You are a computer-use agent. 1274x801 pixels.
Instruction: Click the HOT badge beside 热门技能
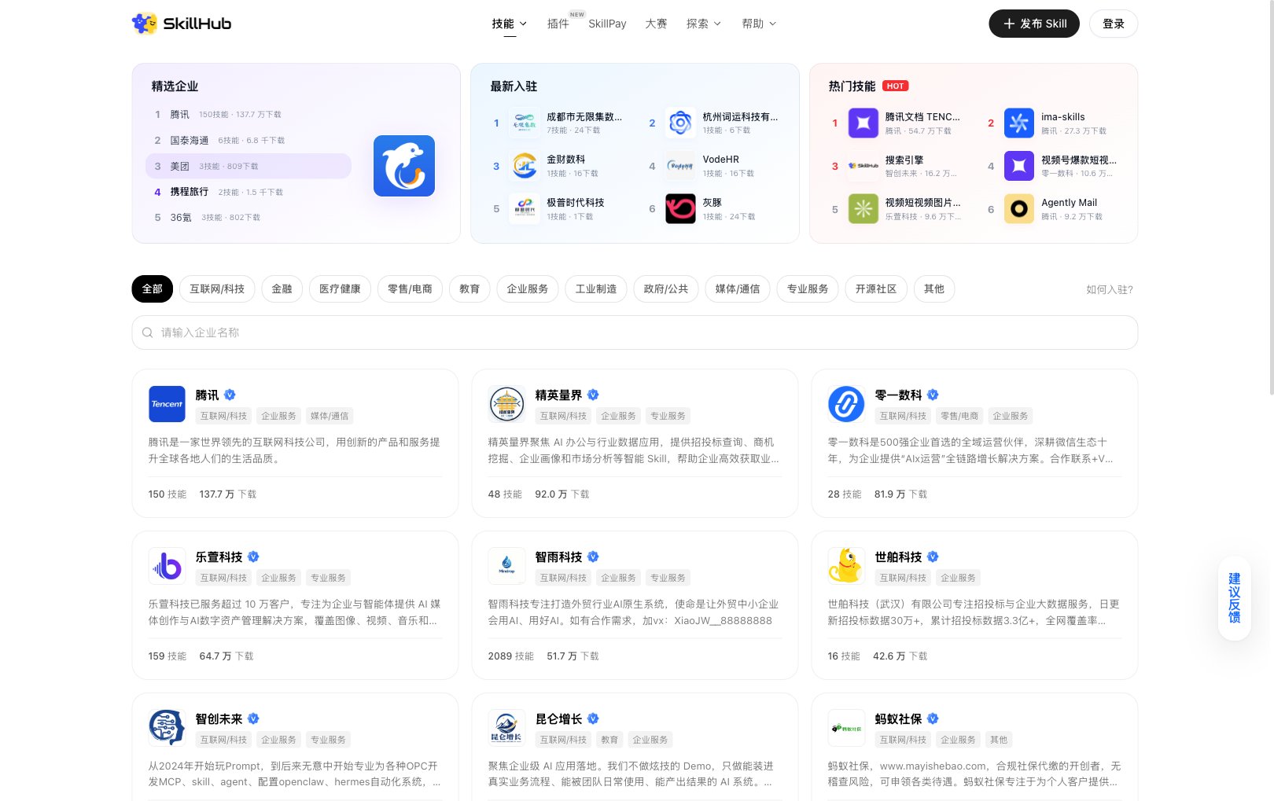tap(896, 86)
